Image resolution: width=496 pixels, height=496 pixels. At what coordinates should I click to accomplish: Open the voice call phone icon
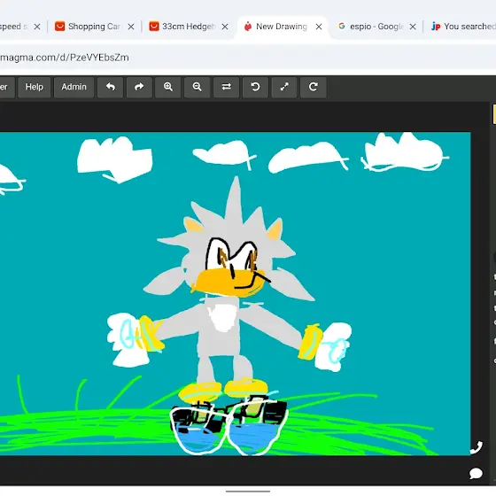point(477,447)
